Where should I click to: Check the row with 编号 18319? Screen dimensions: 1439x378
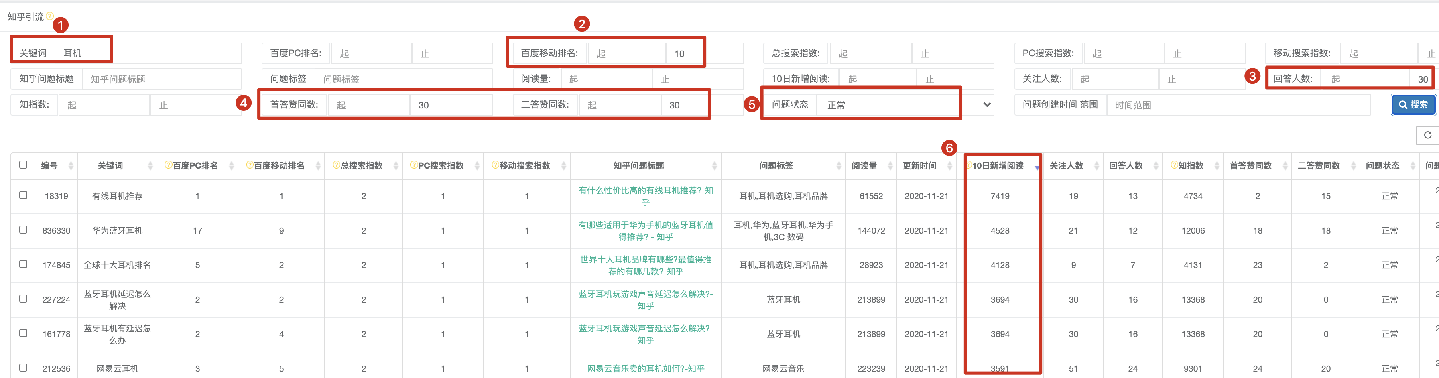(23, 195)
